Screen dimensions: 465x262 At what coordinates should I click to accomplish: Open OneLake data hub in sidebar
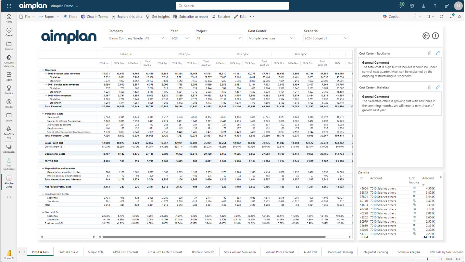pyautogui.click(x=9, y=60)
